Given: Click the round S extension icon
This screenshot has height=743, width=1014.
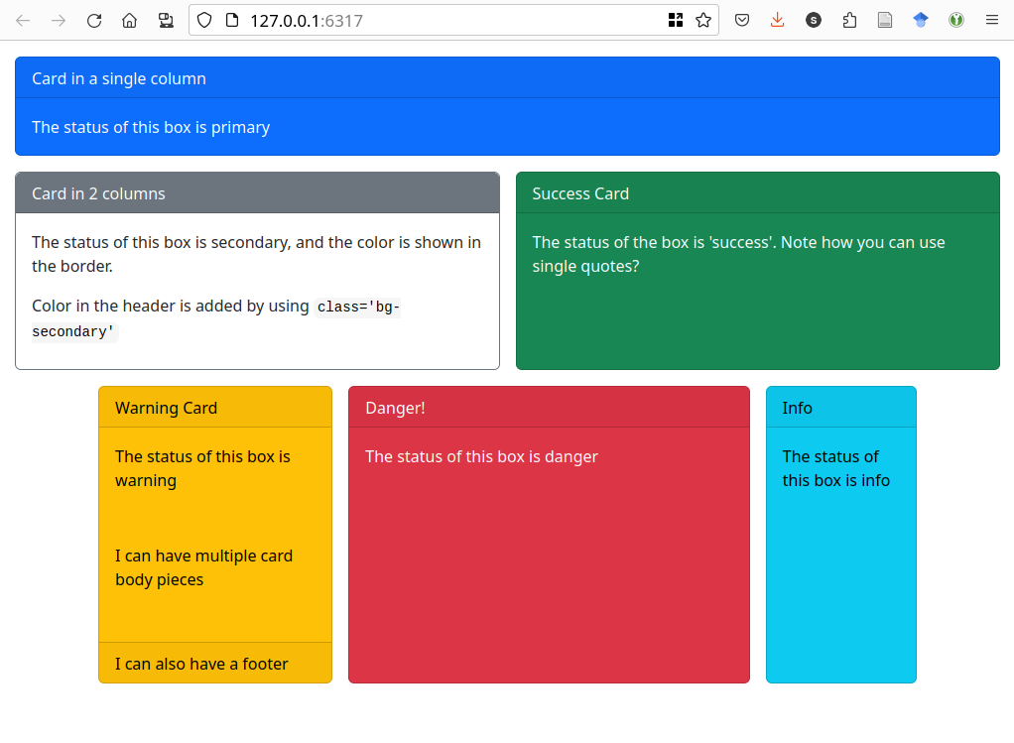Looking at the screenshot, I should click(x=814, y=21).
